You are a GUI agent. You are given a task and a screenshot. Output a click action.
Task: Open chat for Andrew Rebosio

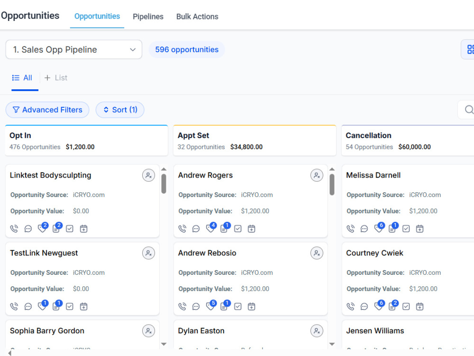pyautogui.click(x=196, y=306)
